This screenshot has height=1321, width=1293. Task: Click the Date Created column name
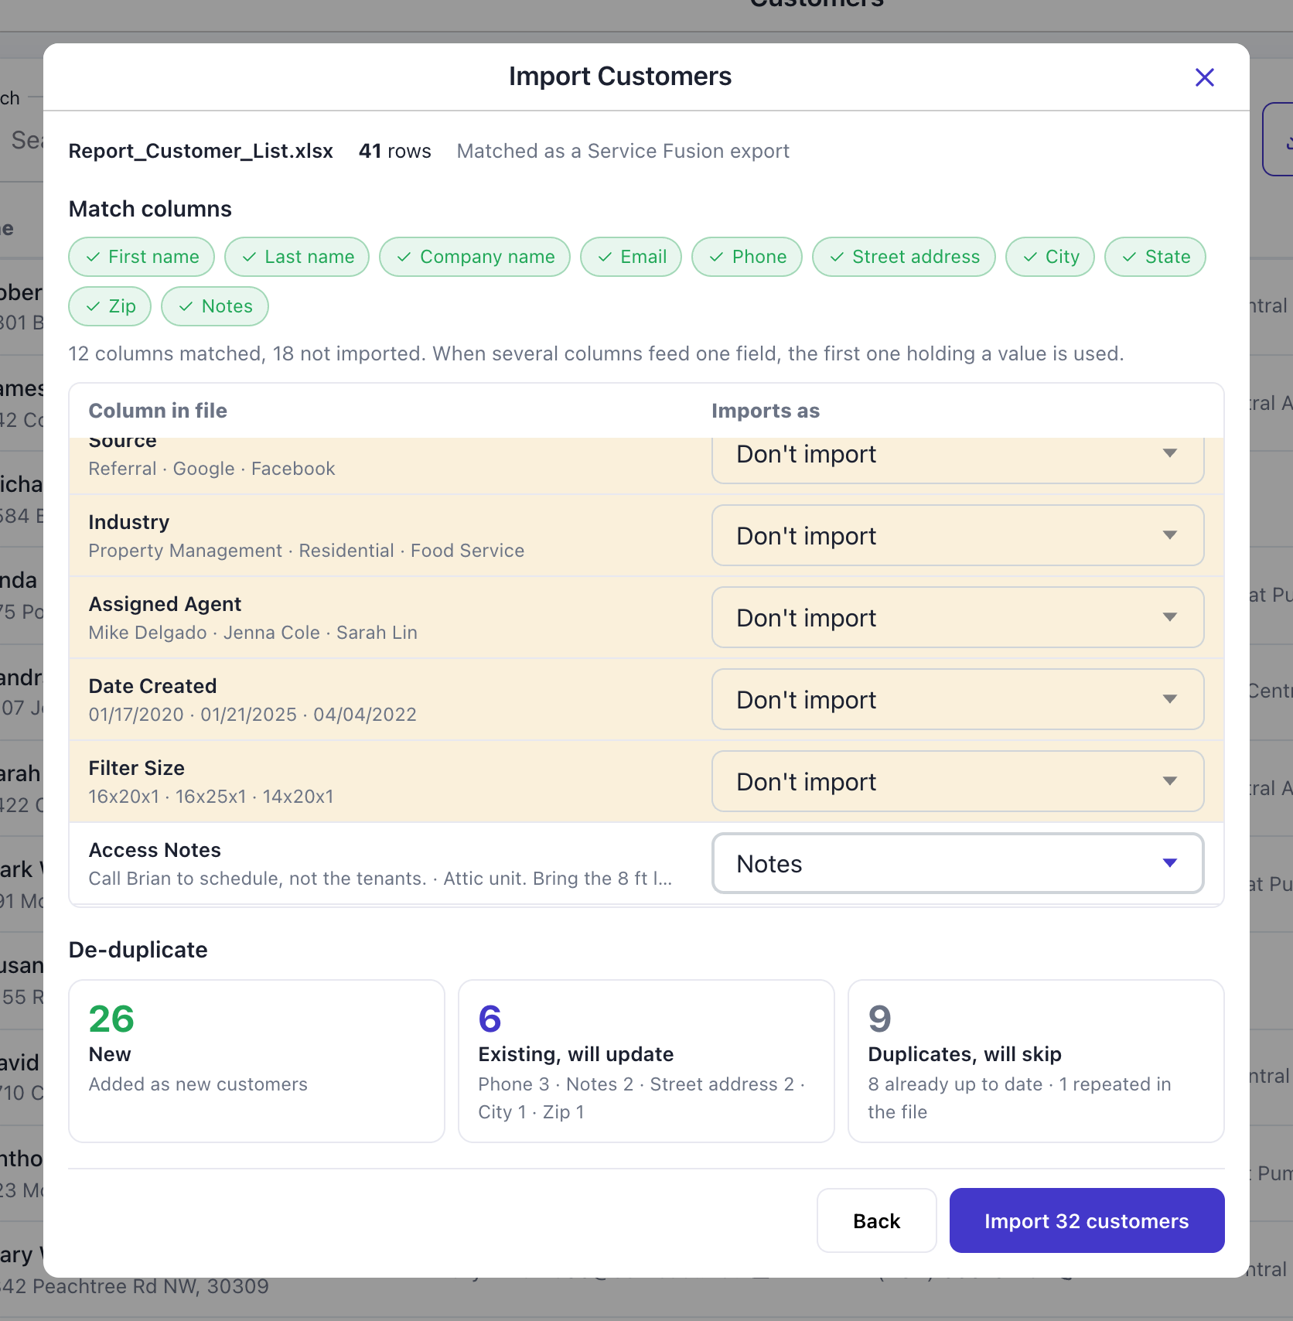pyautogui.click(x=153, y=686)
